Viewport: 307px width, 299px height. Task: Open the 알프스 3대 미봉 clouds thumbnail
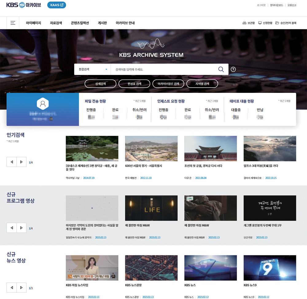click(270, 148)
